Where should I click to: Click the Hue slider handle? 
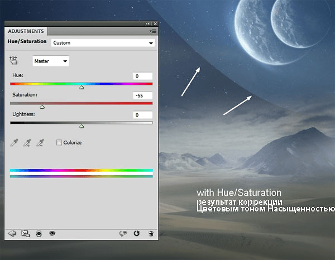82,87
